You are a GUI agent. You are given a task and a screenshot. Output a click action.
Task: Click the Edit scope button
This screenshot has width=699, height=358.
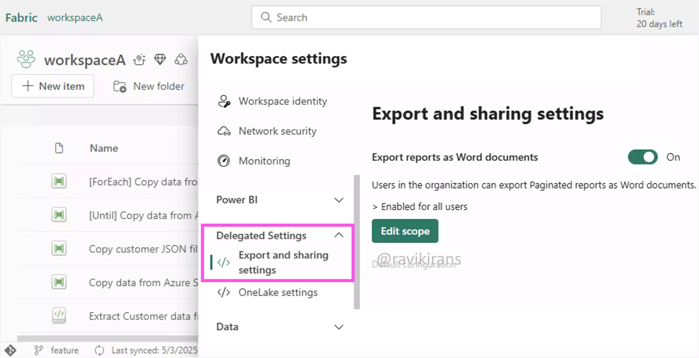(x=405, y=231)
